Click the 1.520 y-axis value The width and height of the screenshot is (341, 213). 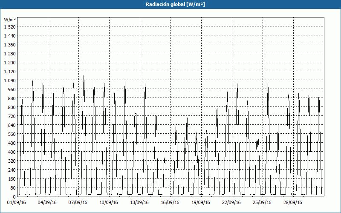click(10, 26)
